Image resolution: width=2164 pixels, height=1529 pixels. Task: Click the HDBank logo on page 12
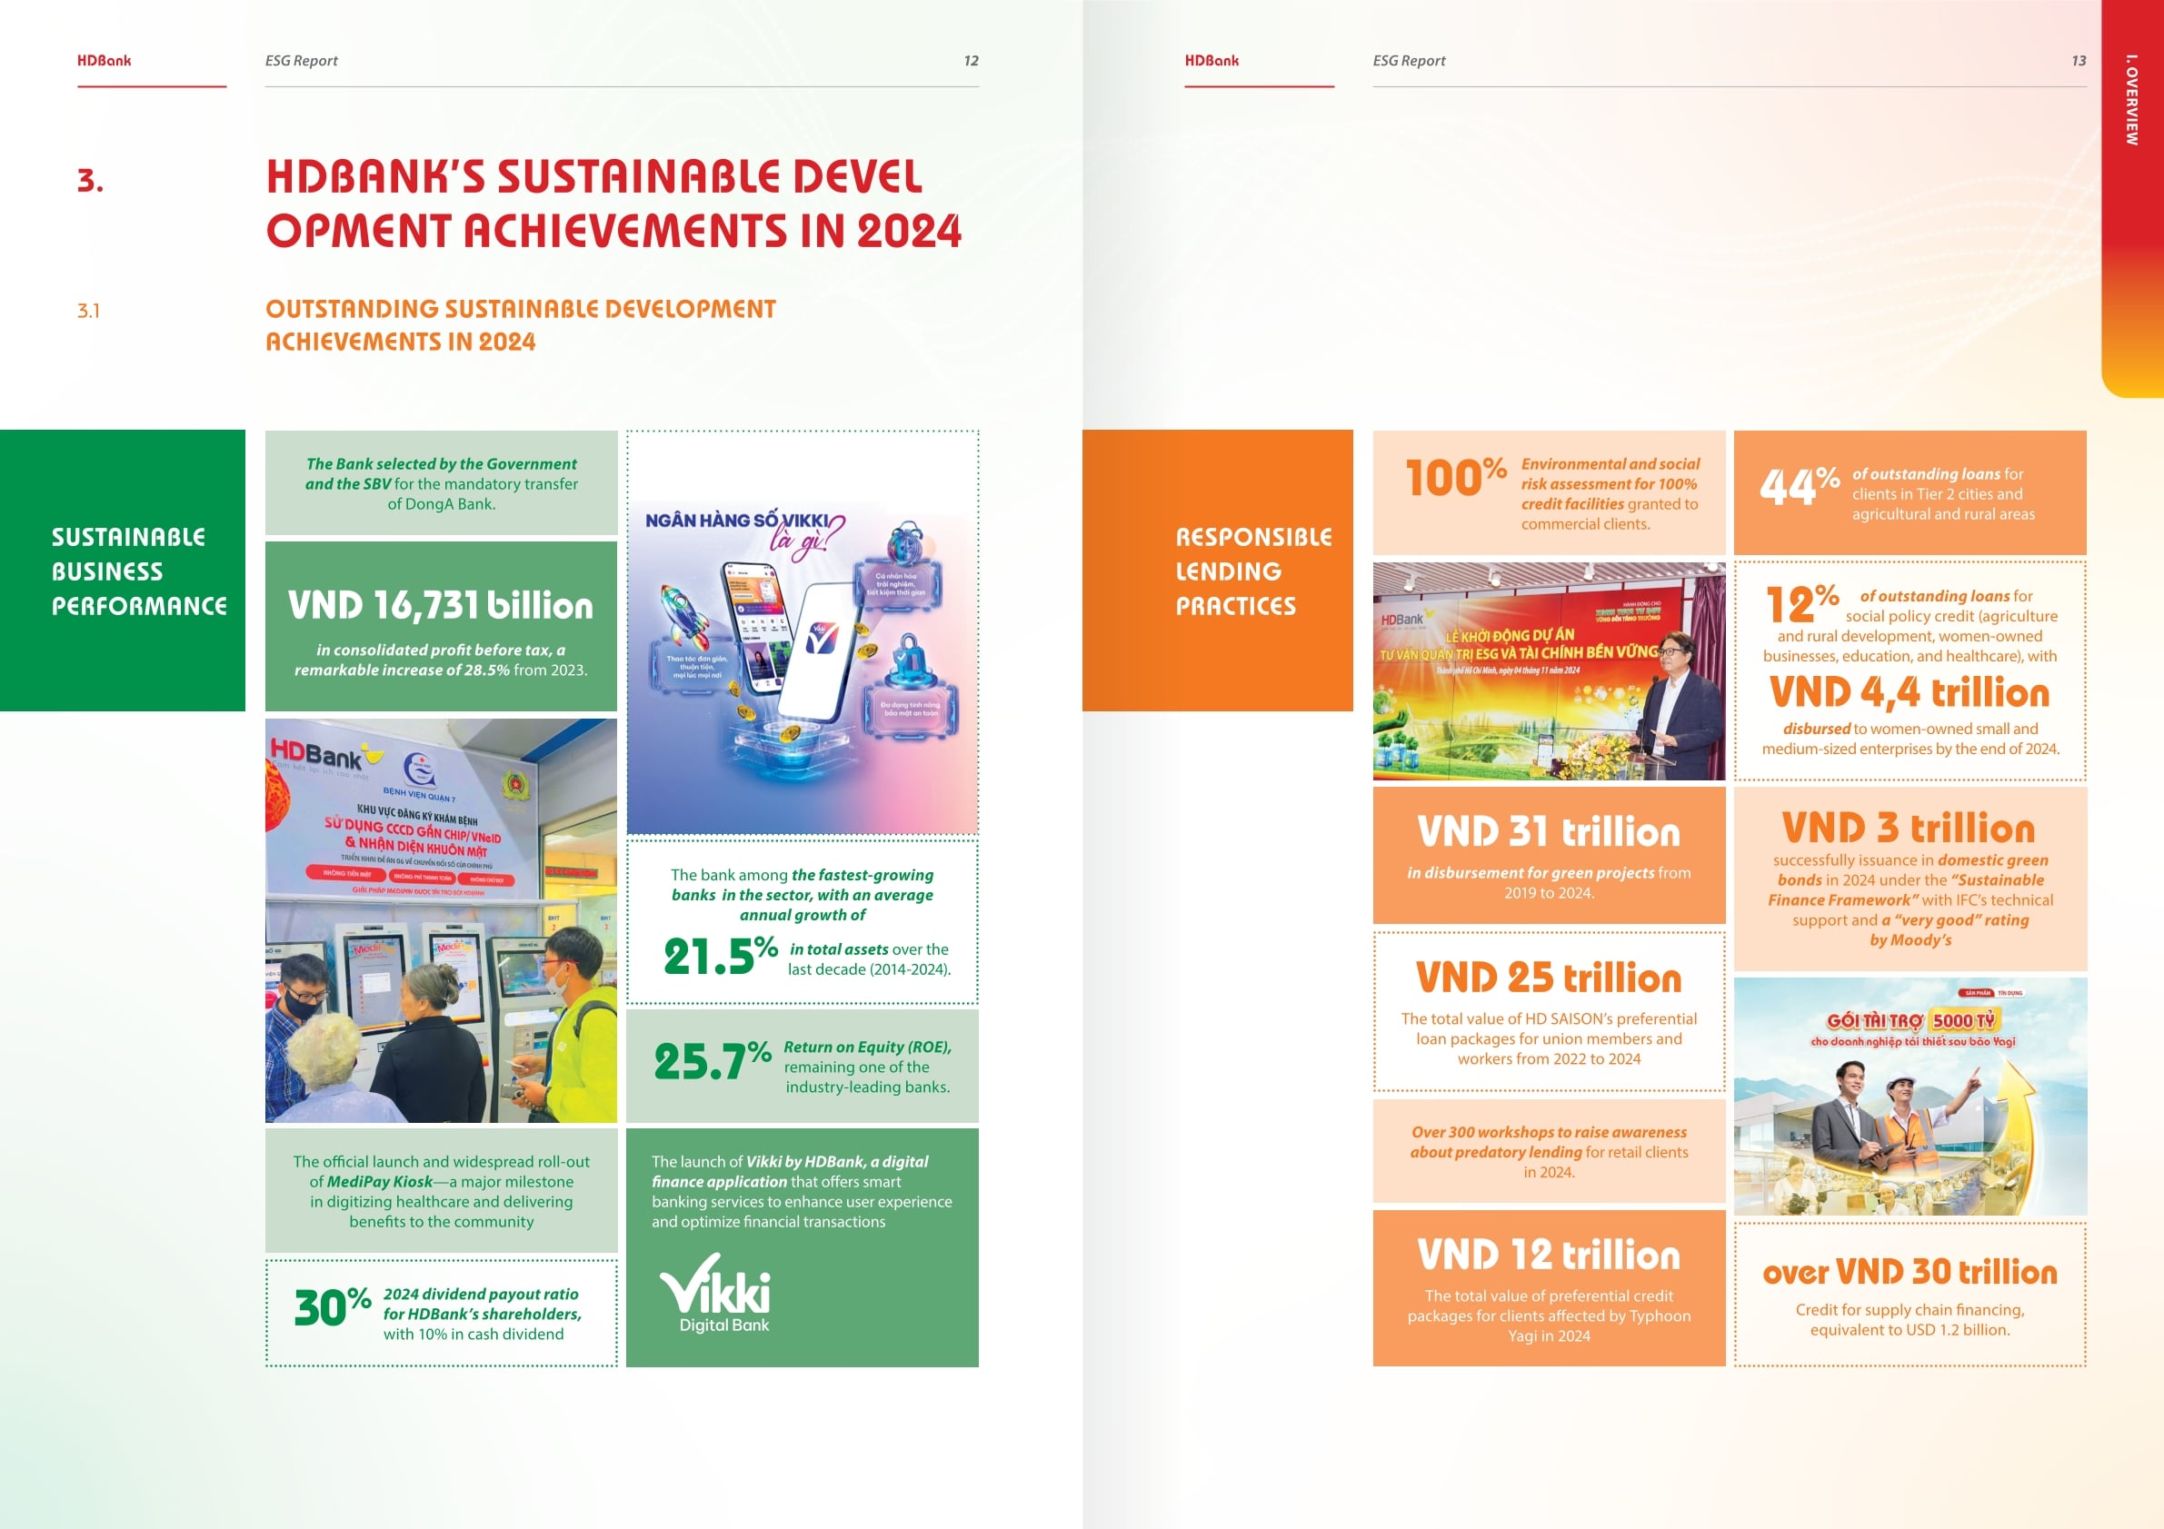(104, 60)
